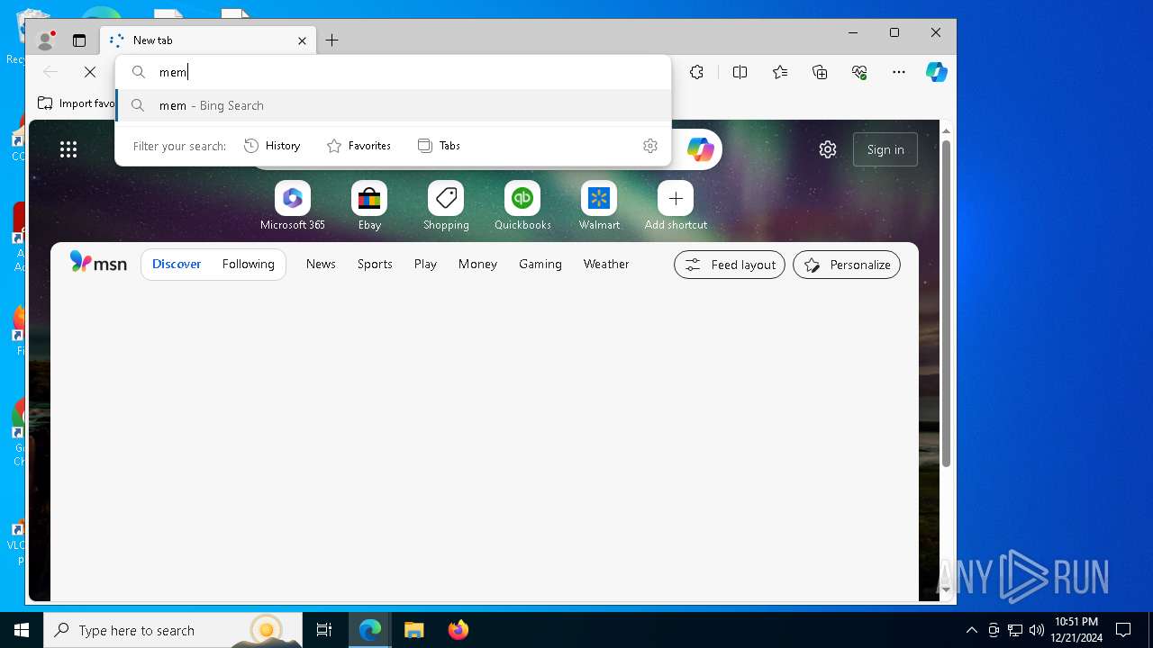The image size is (1153, 648).
Task: Open Quickbooks shortcut tile
Action: point(522,206)
